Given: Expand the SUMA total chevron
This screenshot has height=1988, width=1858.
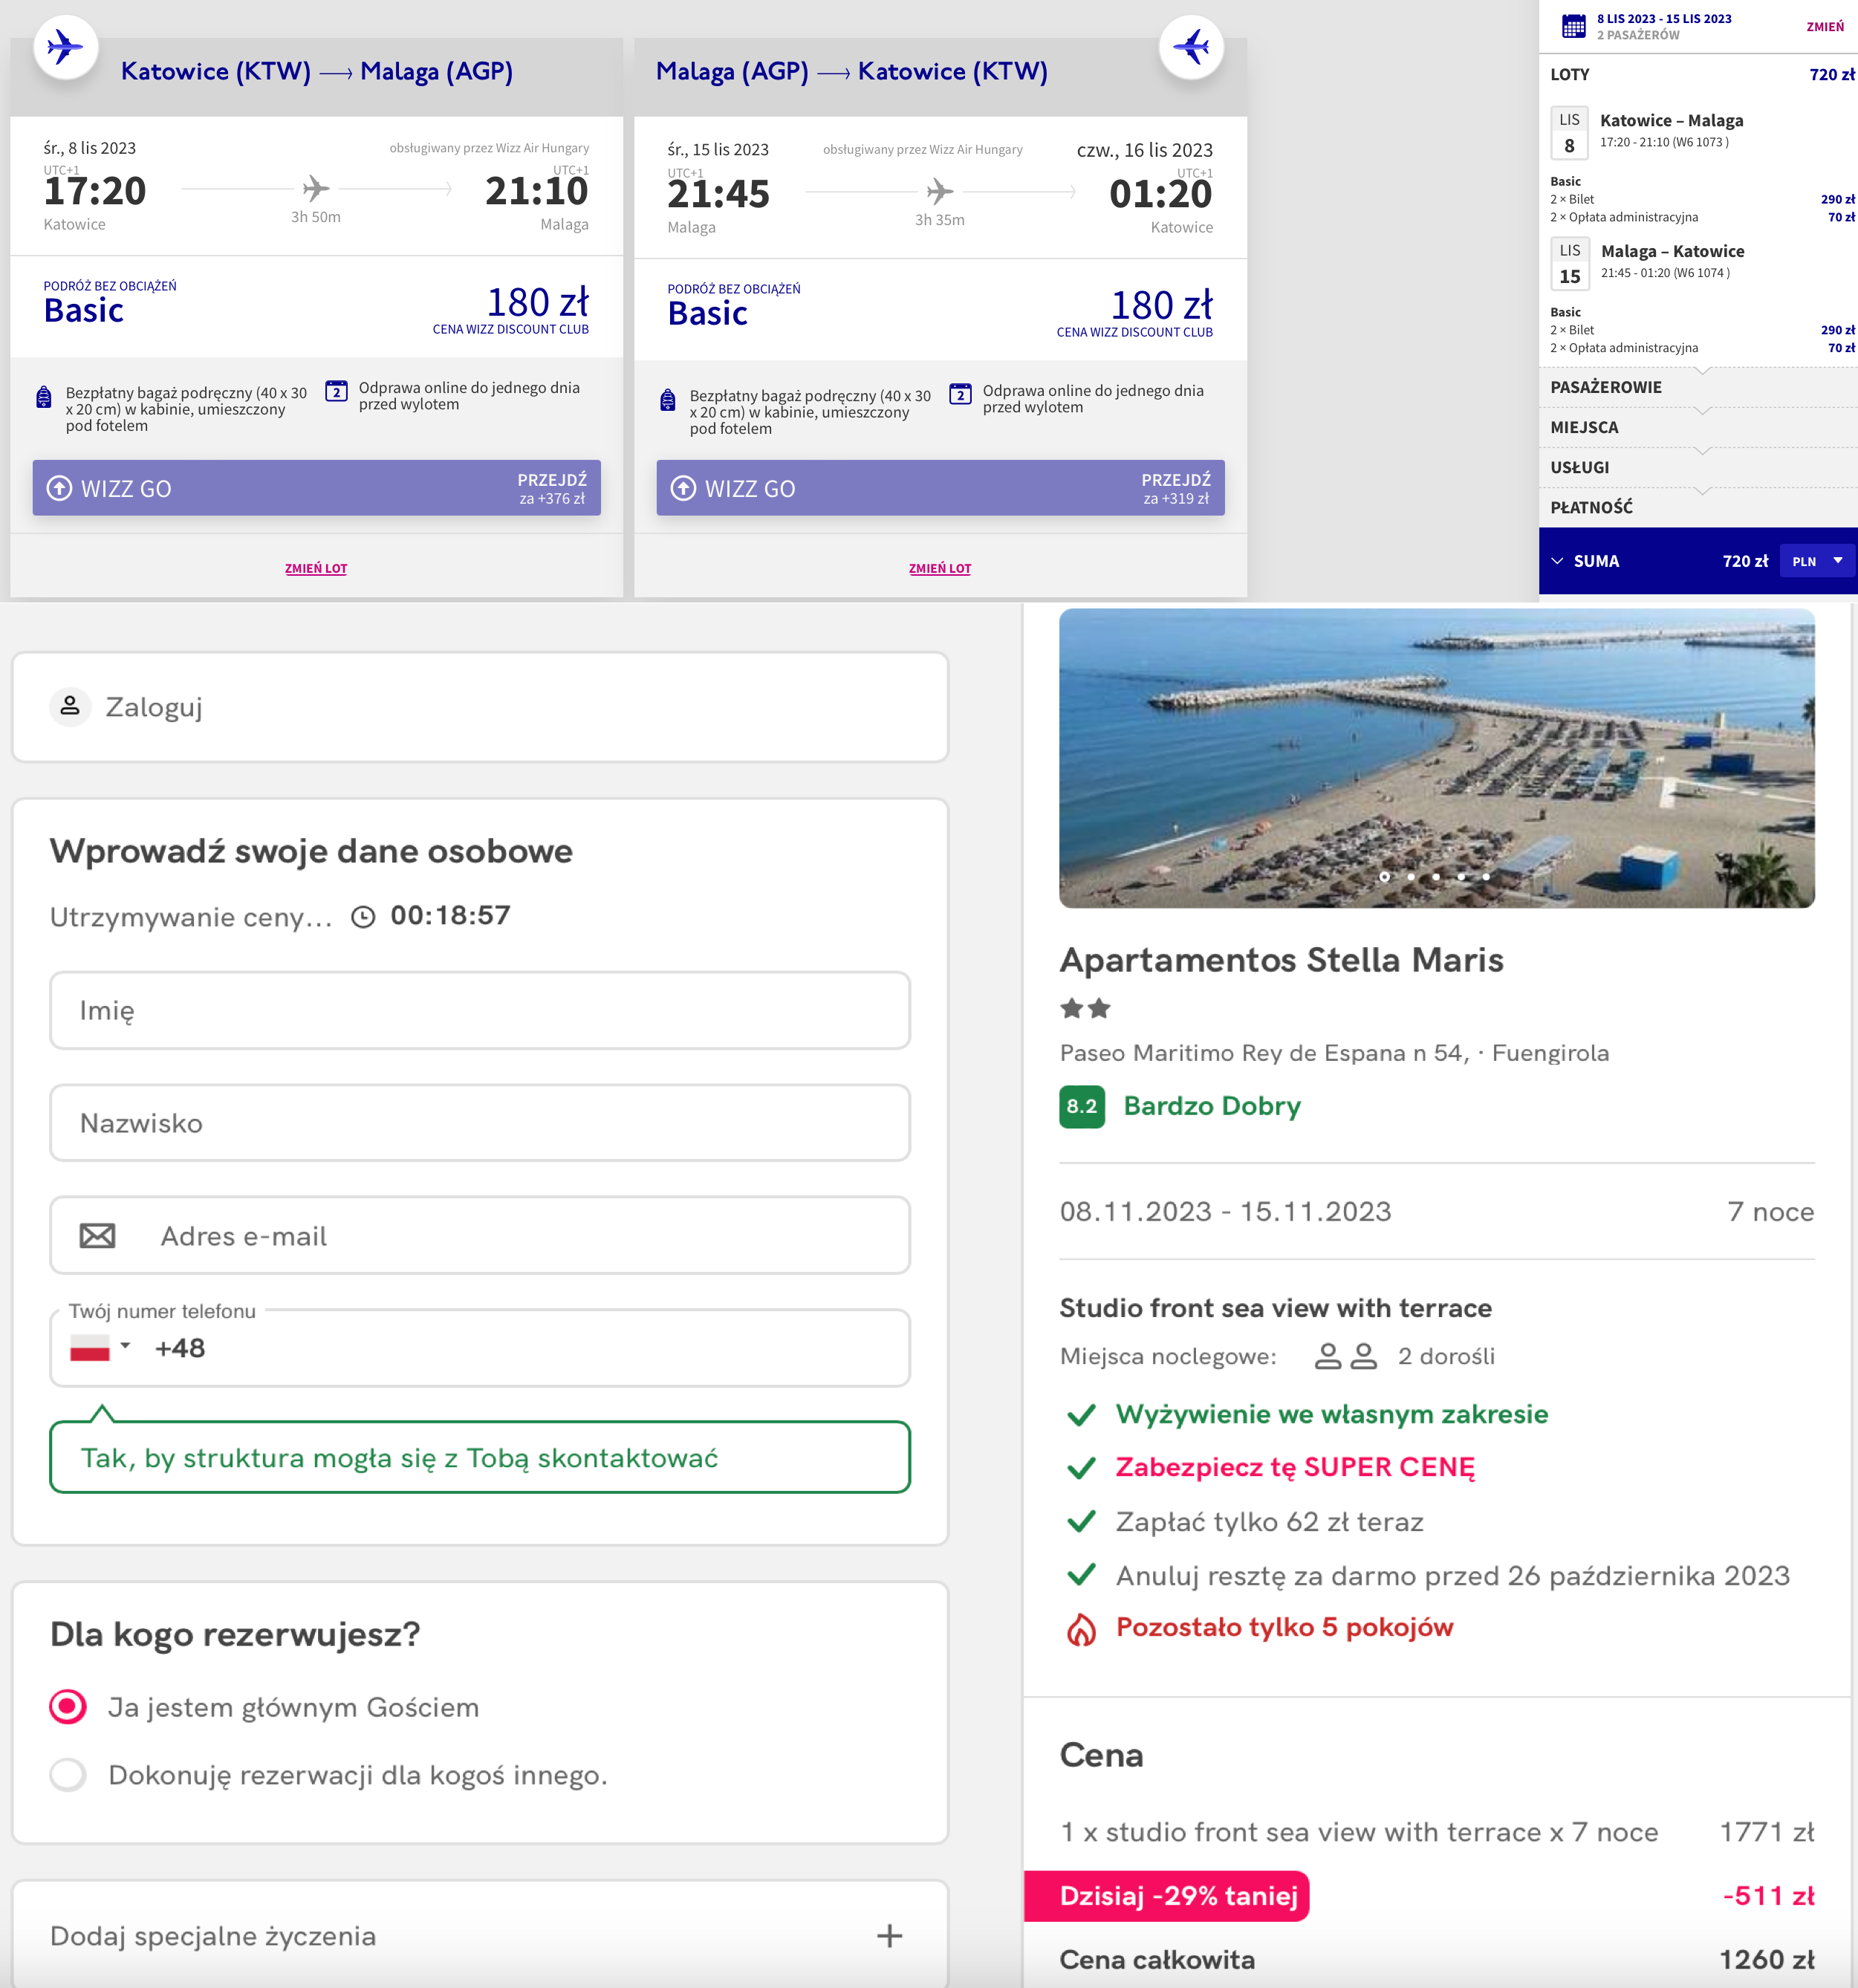Looking at the screenshot, I should pos(1557,561).
